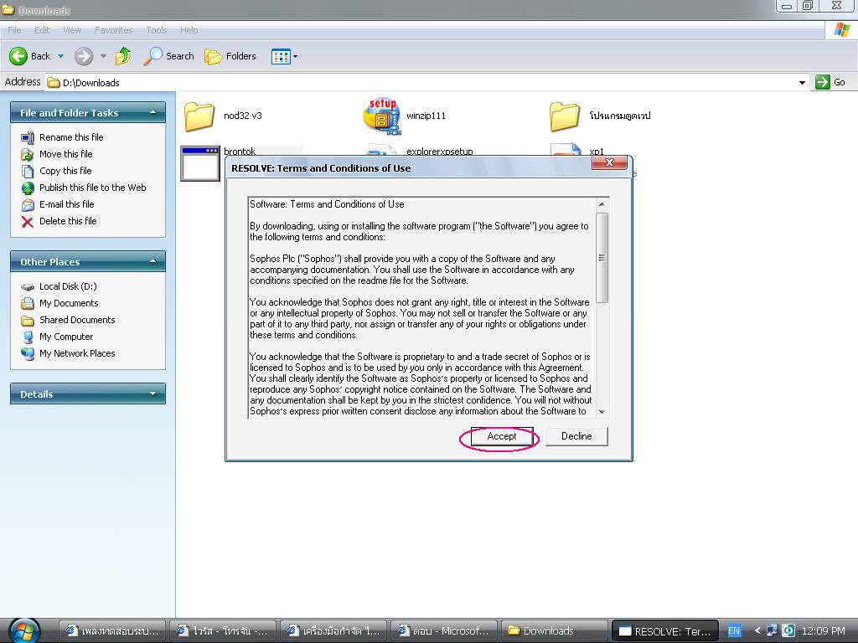Open My Network Places link
This screenshot has width=858, height=643.
point(77,354)
